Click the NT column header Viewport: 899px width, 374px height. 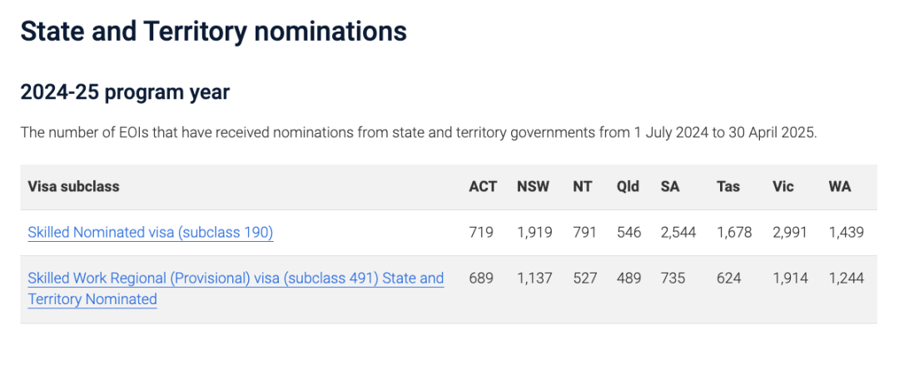tap(583, 187)
